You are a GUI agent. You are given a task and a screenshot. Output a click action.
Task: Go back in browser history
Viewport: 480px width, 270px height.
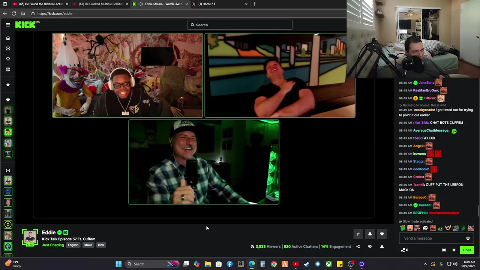point(5,13)
